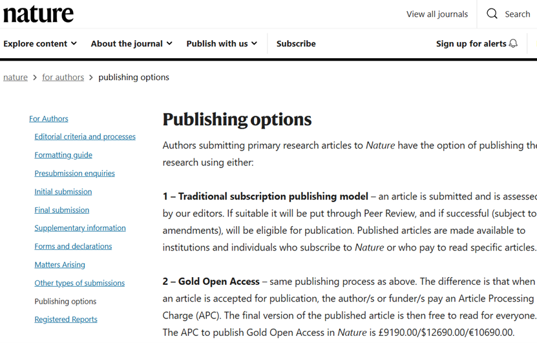The width and height of the screenshot is (537, 343).
Task: Click the alerts bell icon
Action: click(514, 43)
